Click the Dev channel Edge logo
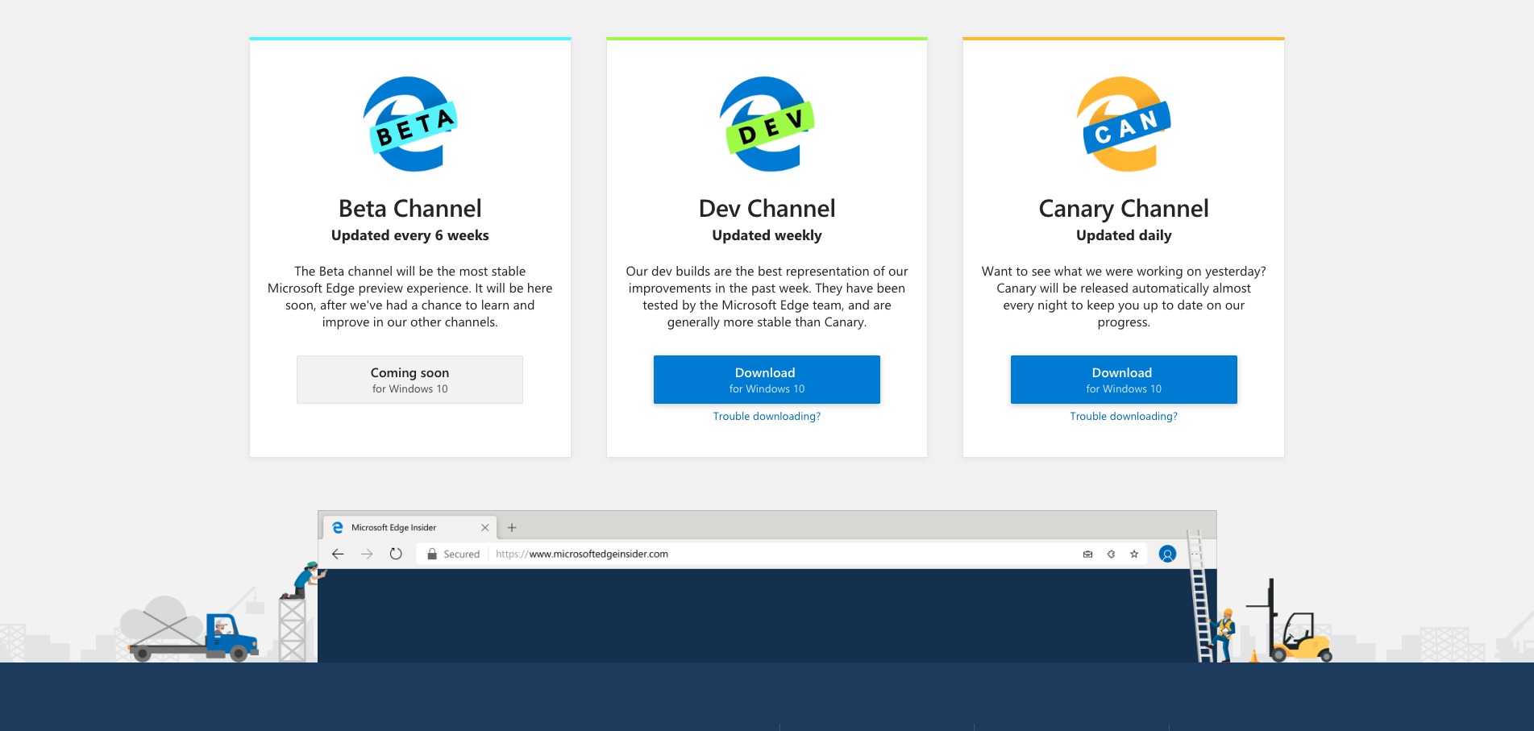Viewport: 1534px width, 731px height. (767, 124)
